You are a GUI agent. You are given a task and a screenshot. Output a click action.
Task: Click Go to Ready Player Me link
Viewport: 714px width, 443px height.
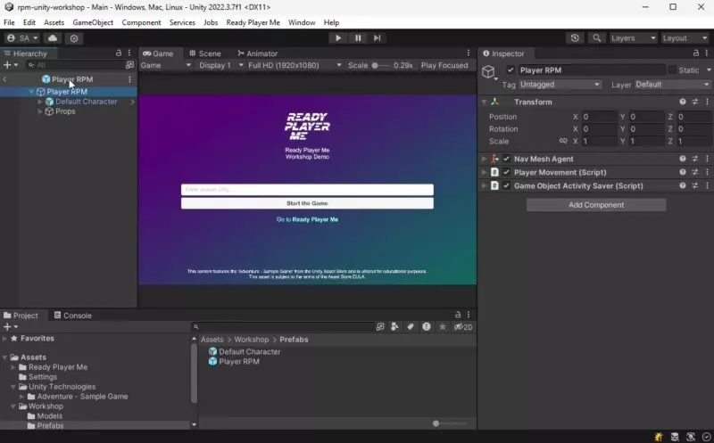click(x=307, y=219)
